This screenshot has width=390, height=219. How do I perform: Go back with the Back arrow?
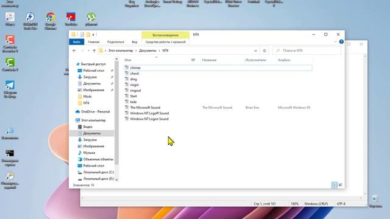74,50
